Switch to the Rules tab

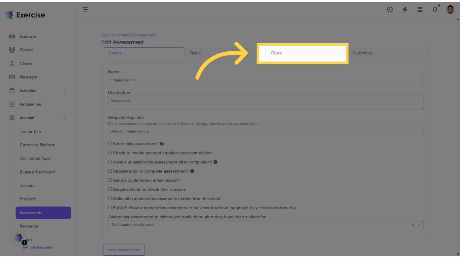click(276, 53)
